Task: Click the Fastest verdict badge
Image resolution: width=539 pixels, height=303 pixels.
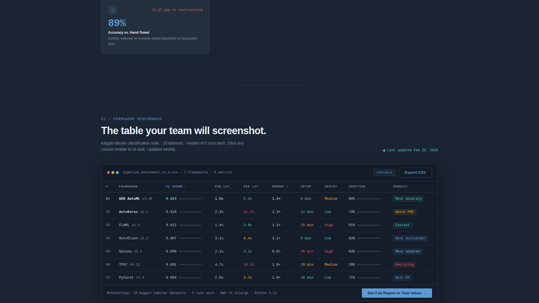Action: pos(402,225)
